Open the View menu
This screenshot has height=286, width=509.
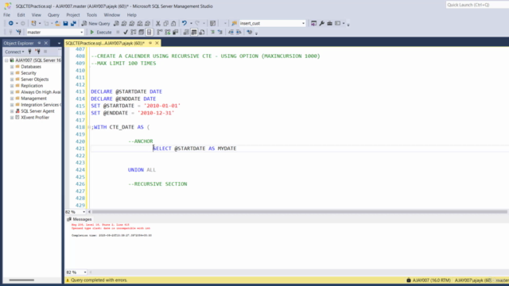pyautogui.click(x=36, y=15)
